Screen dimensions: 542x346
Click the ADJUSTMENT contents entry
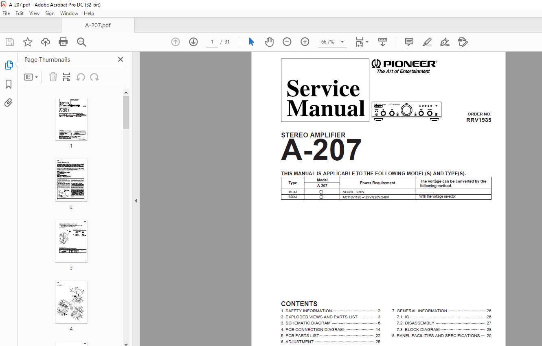coord(331,342)
